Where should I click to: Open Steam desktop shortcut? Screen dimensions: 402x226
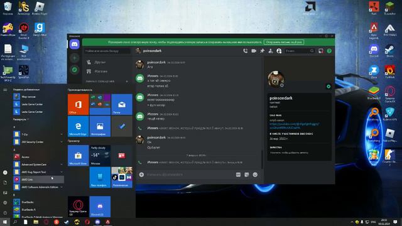click(390, 51)
